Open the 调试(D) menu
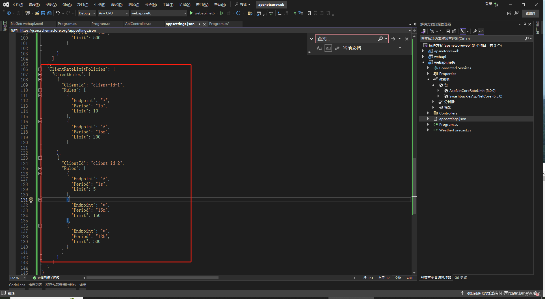The height and width of the screenshot is (299, 545). coord(117,5)
